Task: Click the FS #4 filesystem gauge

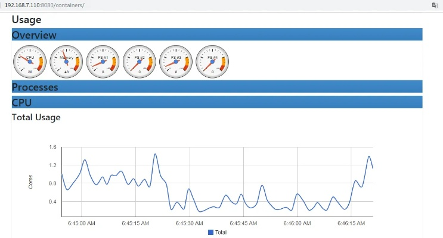Action: (x=212, y=61)
